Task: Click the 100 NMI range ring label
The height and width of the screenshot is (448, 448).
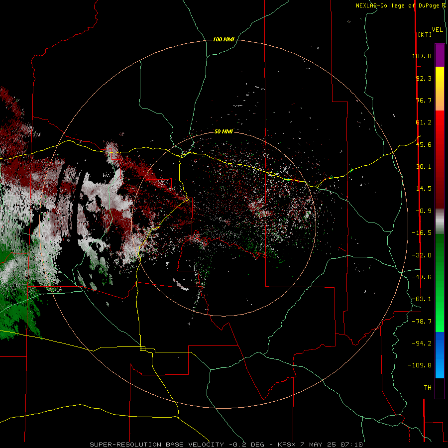Action: [224, 39]
